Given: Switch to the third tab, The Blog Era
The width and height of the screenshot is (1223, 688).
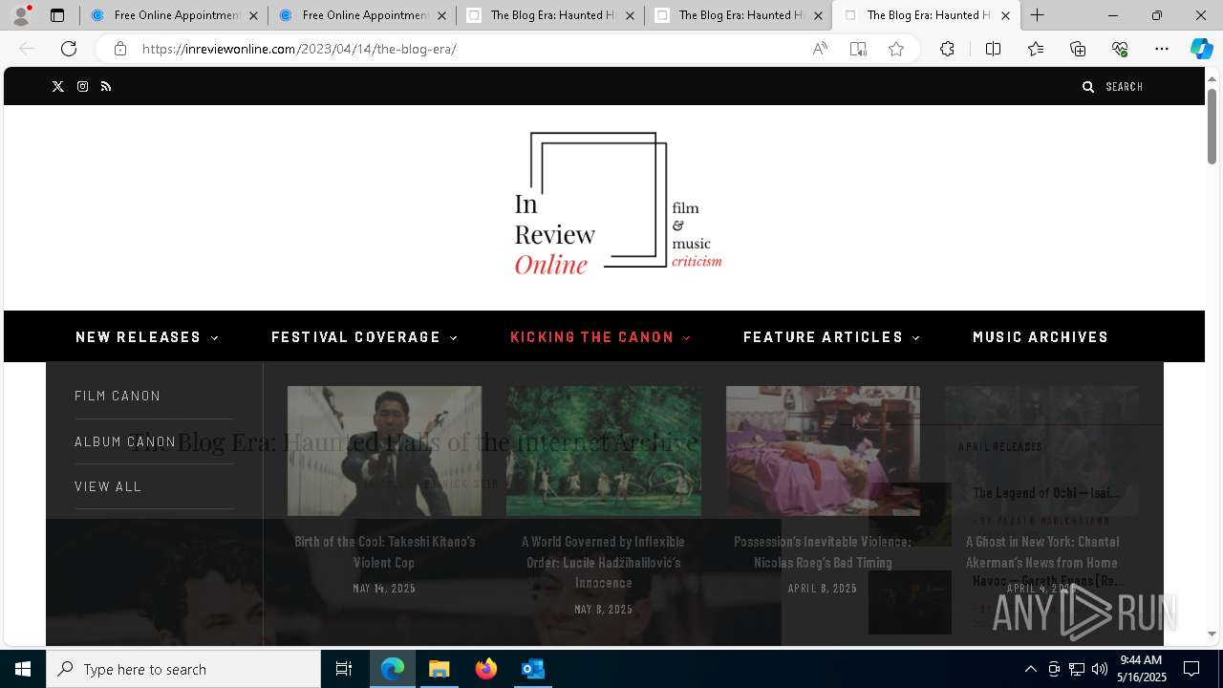Looking at the screenshot, I should [x=549, y=15].
